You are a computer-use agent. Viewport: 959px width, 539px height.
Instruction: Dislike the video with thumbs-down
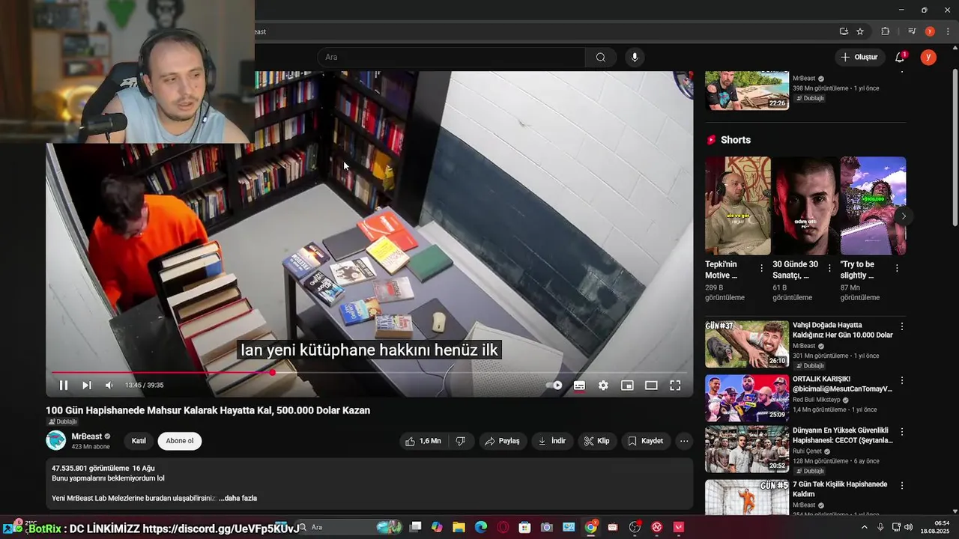point(461,441)
